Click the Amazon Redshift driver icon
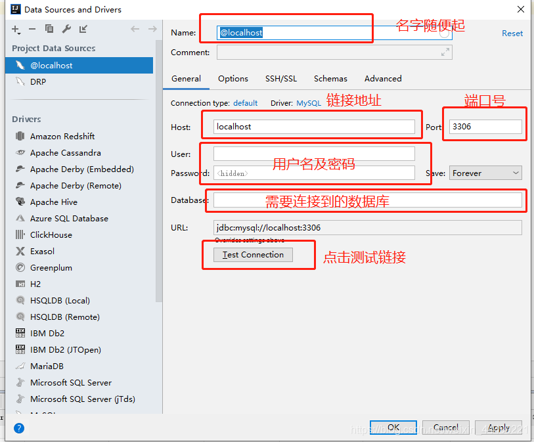534x442 pixels. [20, 136]
